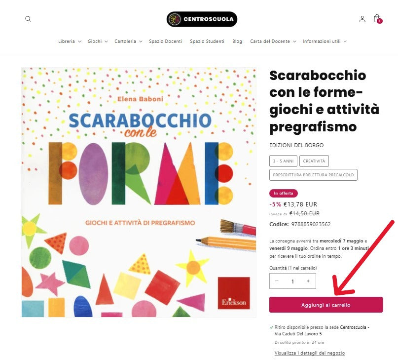Select the PRESCRITTURA PRELETTURA PRECALCOLO tag
Screen dimensions: 398x361
313,175
